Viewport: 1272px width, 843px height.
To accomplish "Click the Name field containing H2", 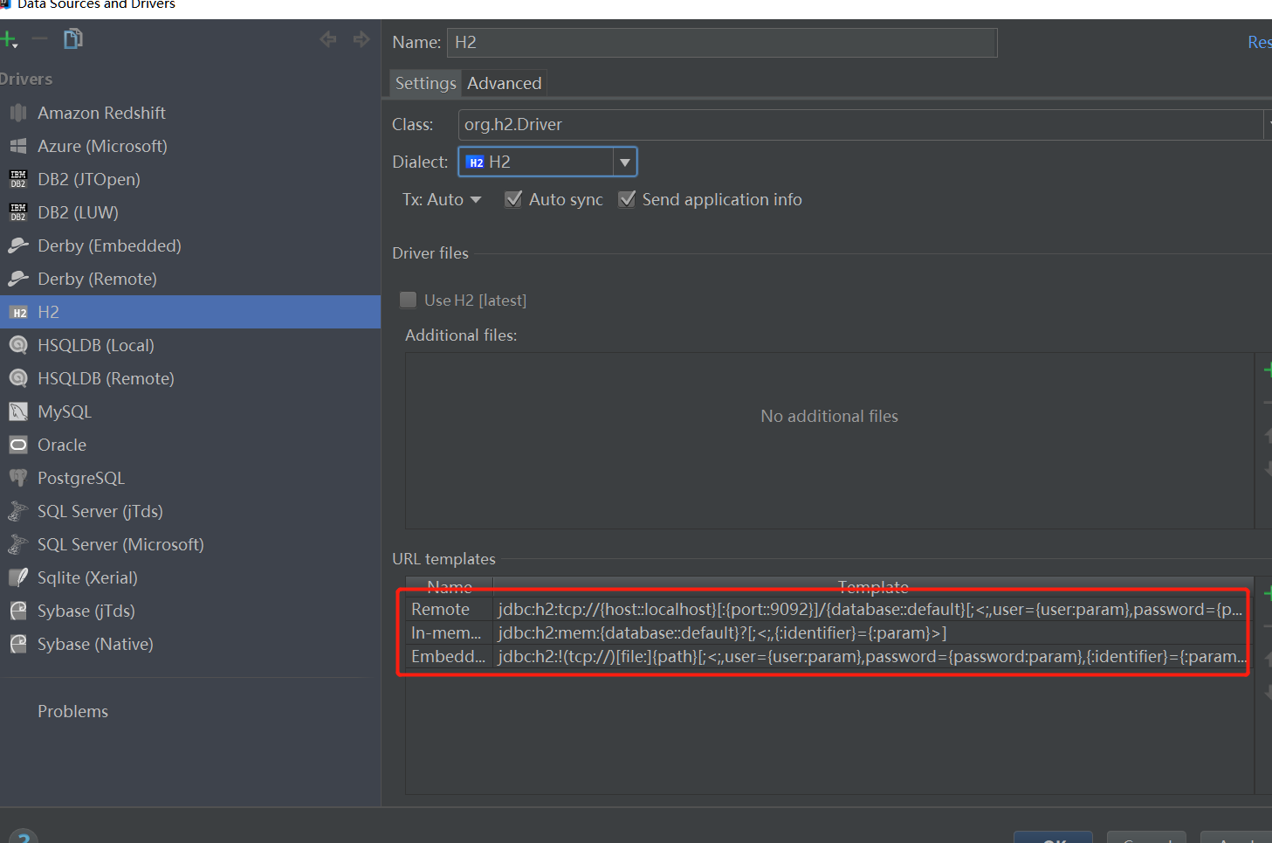I will 722,42.
